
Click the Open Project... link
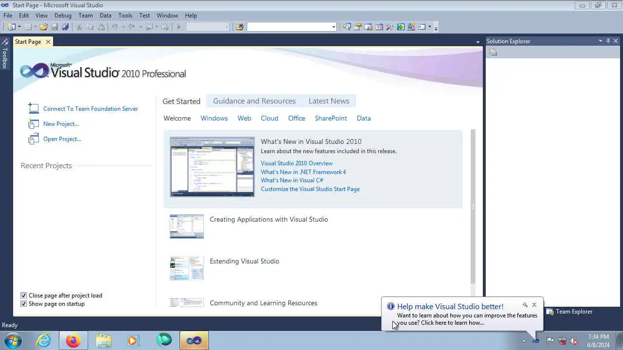pos(62,139)
